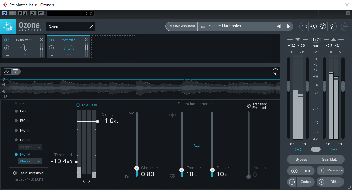Screen dimensions: 352x190
Task: Reset the gain reduction trace
Action: click(x=276, y=71)
